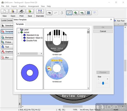Click the grayed paste-style toolbar icon

[x=62, y=13]
